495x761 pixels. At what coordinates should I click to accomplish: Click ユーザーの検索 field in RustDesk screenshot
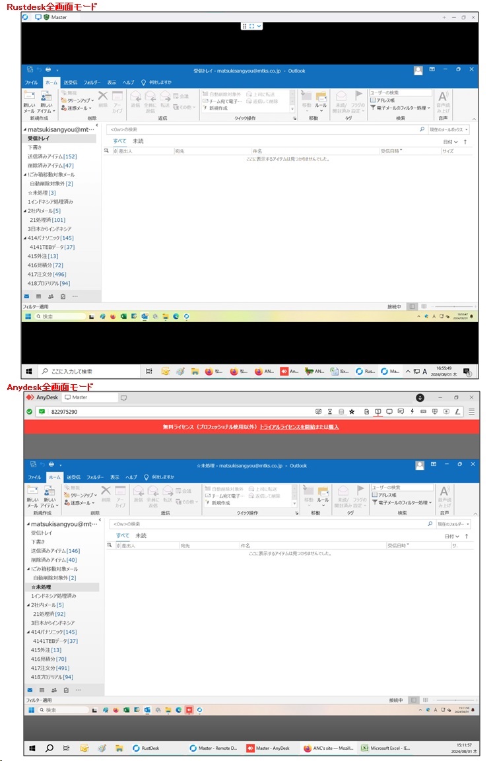click(401, 92)
